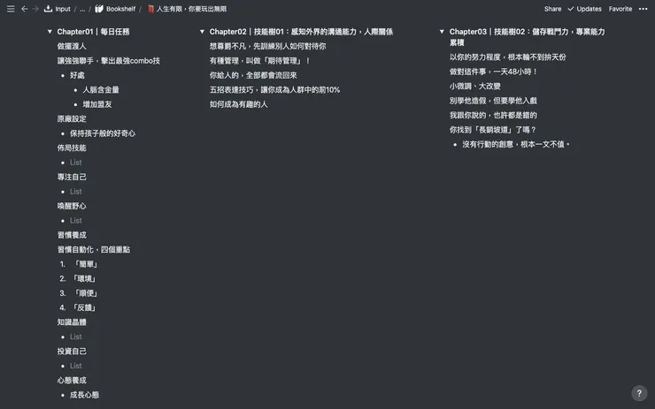Open the Updates panel
Screen dimensions: 655x409
pos(589,9)
